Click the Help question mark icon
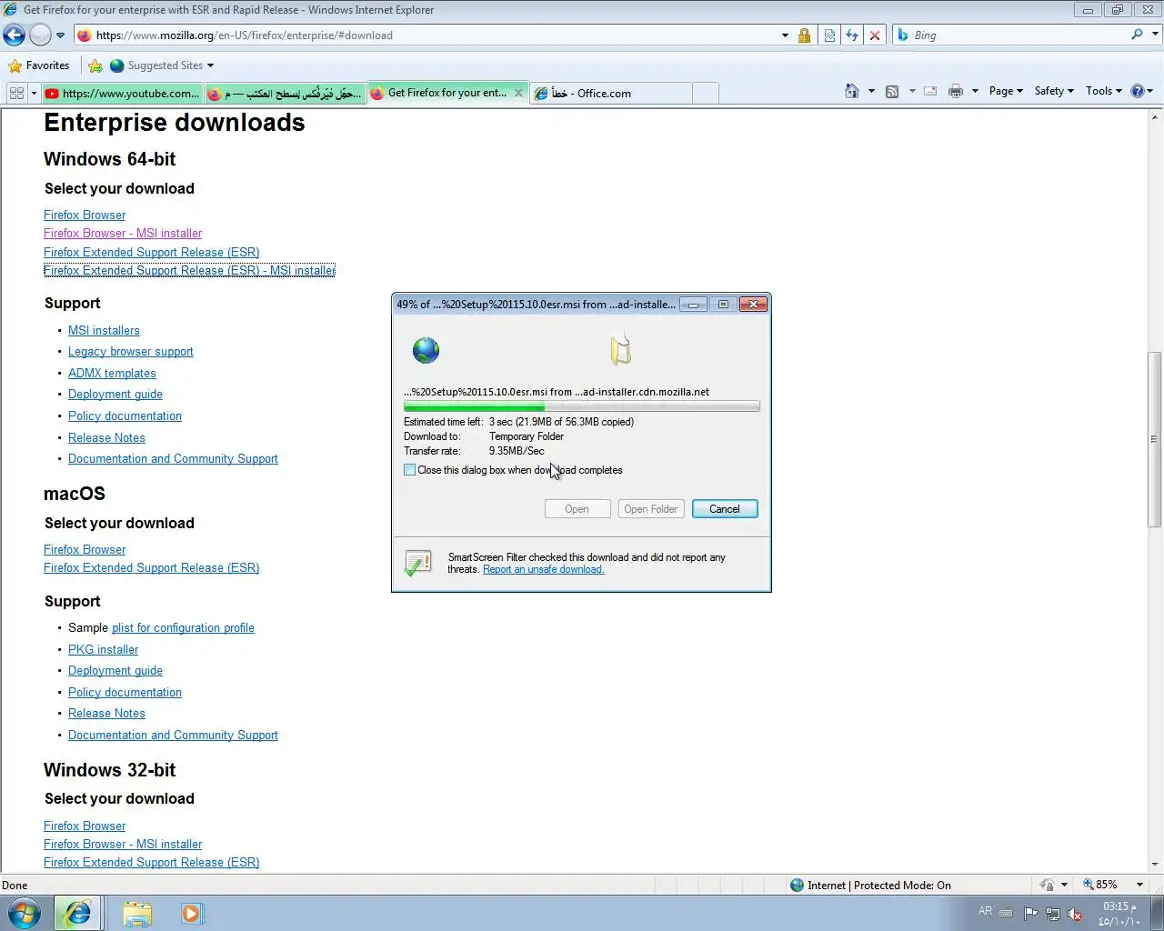Image resolution: width=1164 pixels, height=931 pixels. click(x=1137, y=91)
